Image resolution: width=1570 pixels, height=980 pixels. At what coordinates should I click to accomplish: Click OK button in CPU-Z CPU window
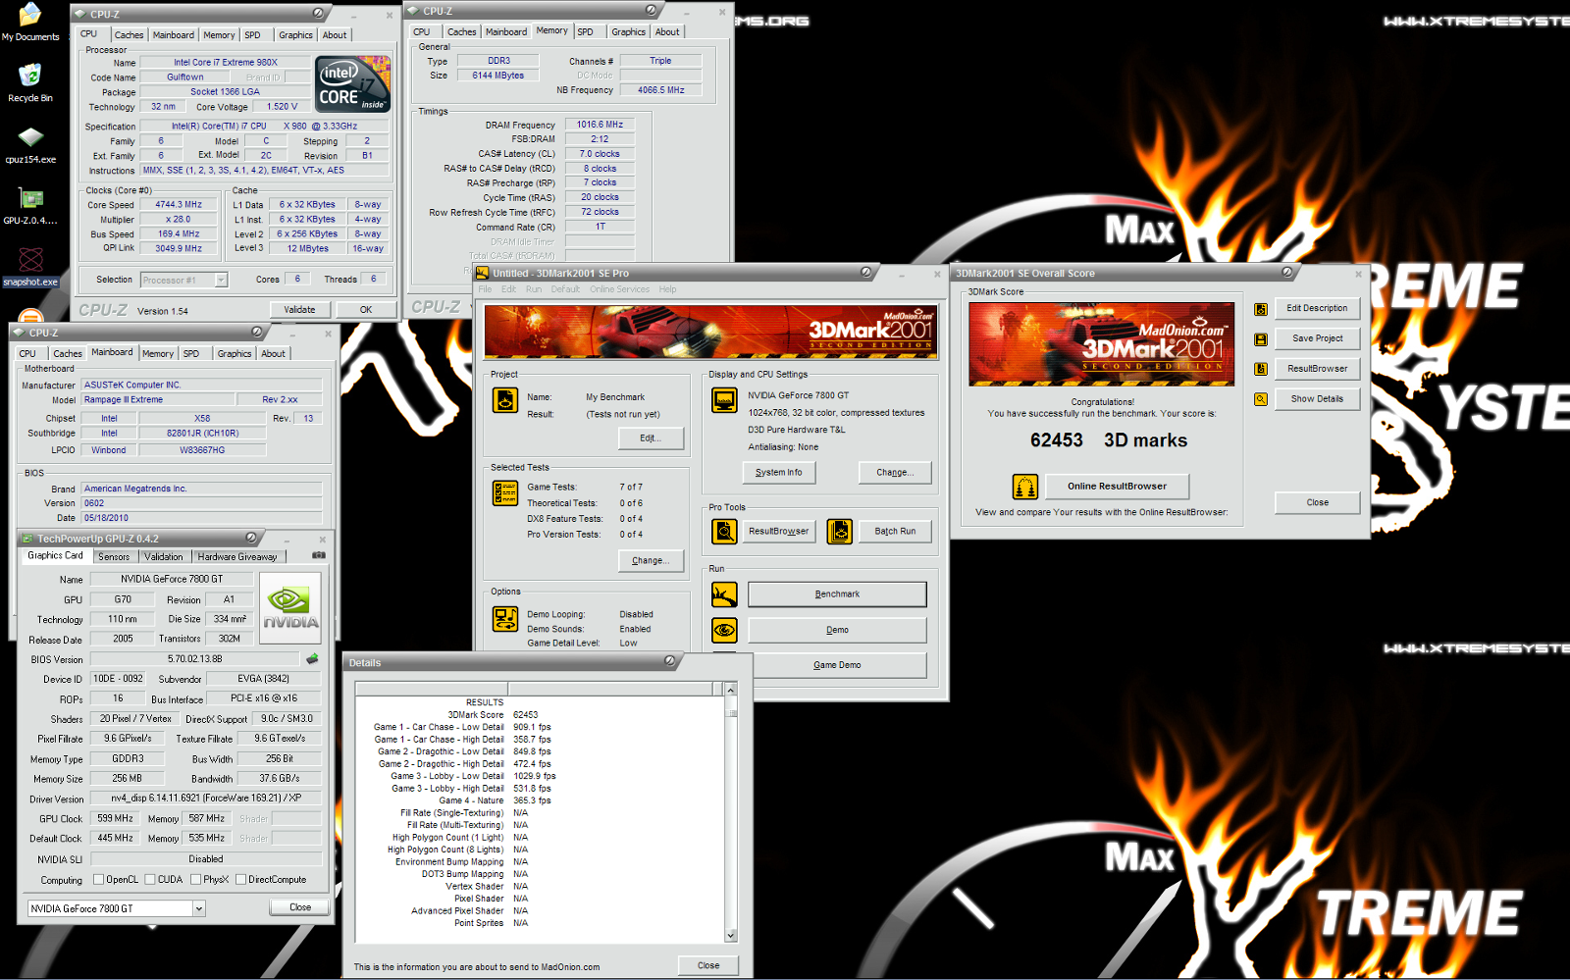tap(366, 309)
